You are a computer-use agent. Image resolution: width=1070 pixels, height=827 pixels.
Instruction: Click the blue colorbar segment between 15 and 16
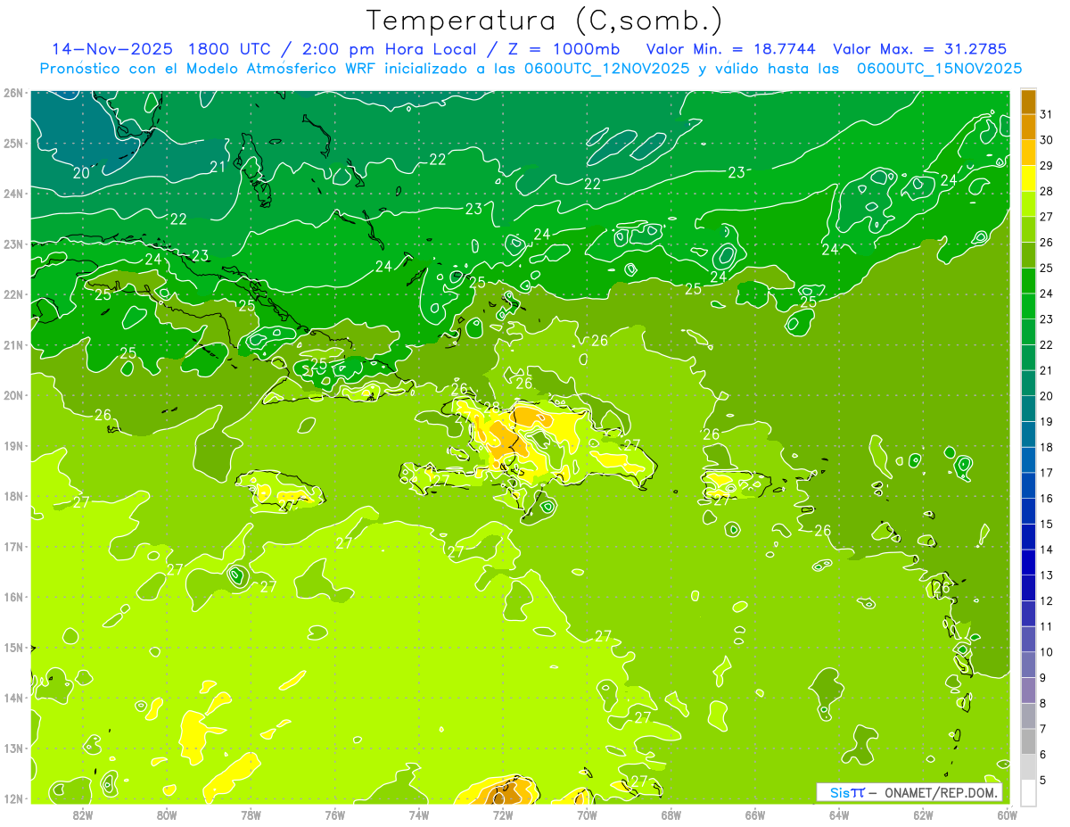coord(1028,511)
